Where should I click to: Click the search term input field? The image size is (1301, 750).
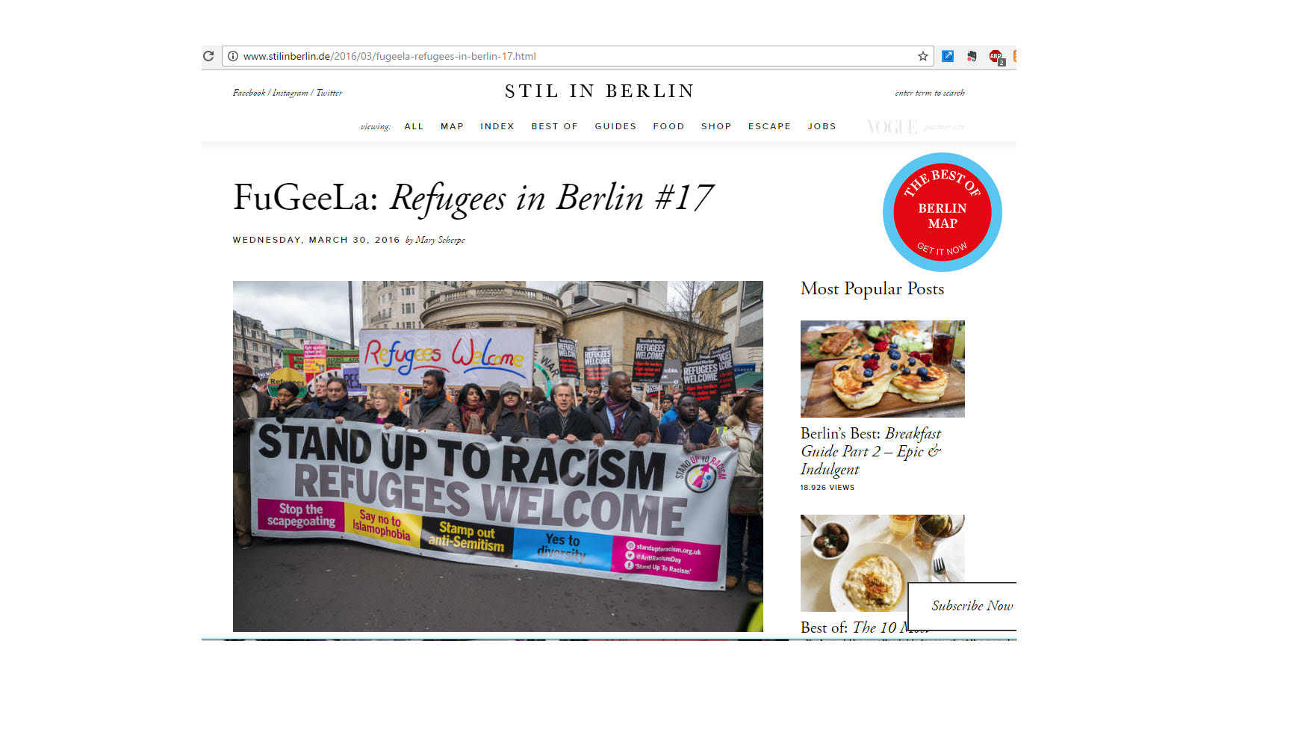click(930, 93)
